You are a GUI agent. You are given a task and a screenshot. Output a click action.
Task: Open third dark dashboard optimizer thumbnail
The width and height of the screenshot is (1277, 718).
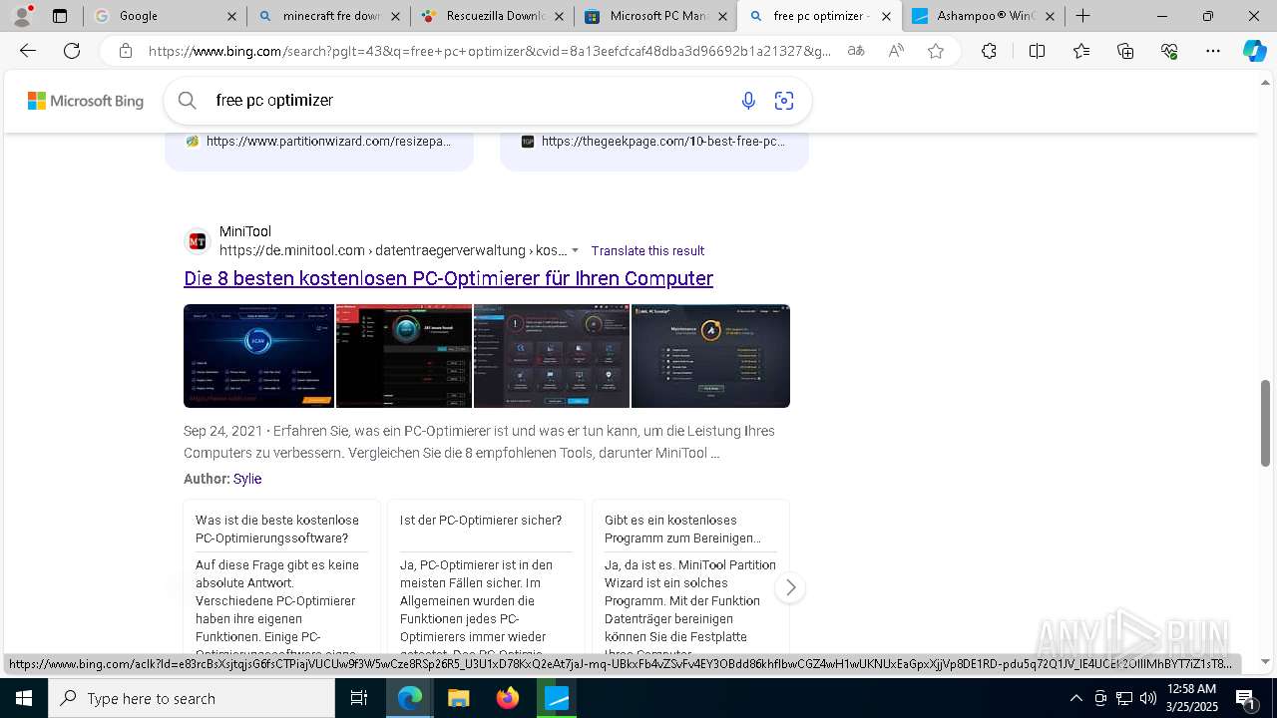pos(552,356)
